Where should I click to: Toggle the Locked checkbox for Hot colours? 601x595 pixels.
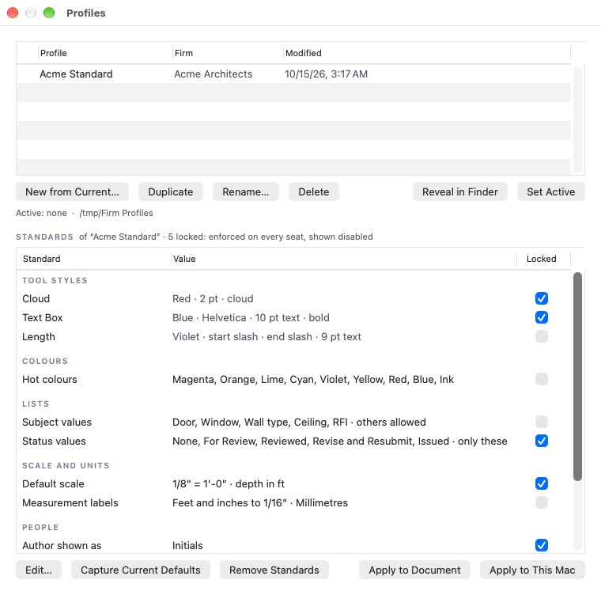click(541, 379)
